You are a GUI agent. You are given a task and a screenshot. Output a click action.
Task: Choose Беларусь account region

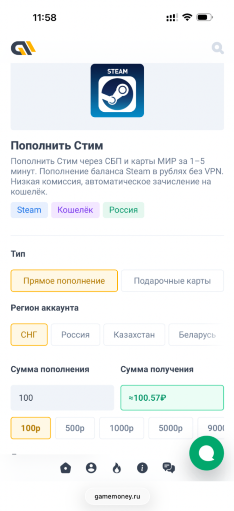click(197, 335)
